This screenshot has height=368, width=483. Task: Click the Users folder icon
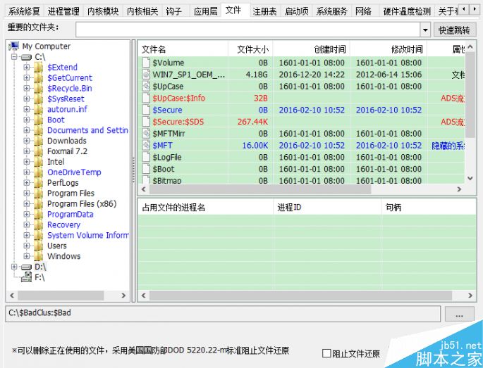click(39, 246)
